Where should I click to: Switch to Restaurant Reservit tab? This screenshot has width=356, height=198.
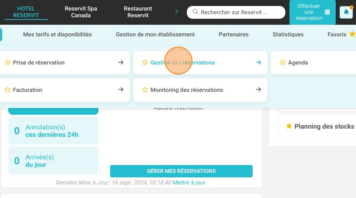point(138,12)
